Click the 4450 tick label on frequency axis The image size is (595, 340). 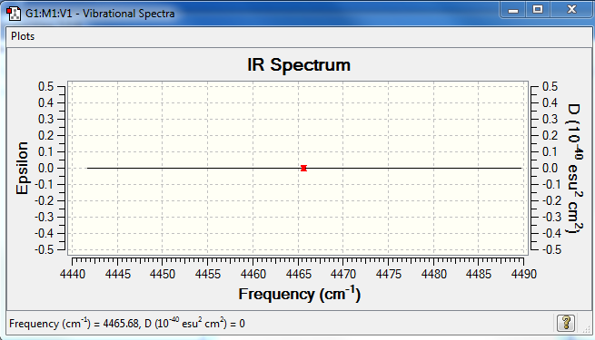163,274
